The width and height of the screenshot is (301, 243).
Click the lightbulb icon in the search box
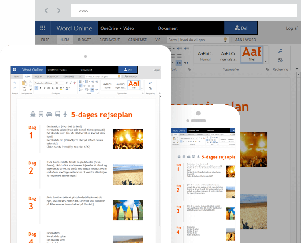click(225, 40)
